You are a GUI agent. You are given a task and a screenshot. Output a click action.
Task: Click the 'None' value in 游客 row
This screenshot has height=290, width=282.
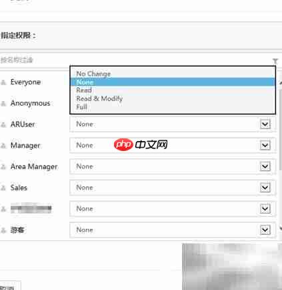click(x=85, y=230)
